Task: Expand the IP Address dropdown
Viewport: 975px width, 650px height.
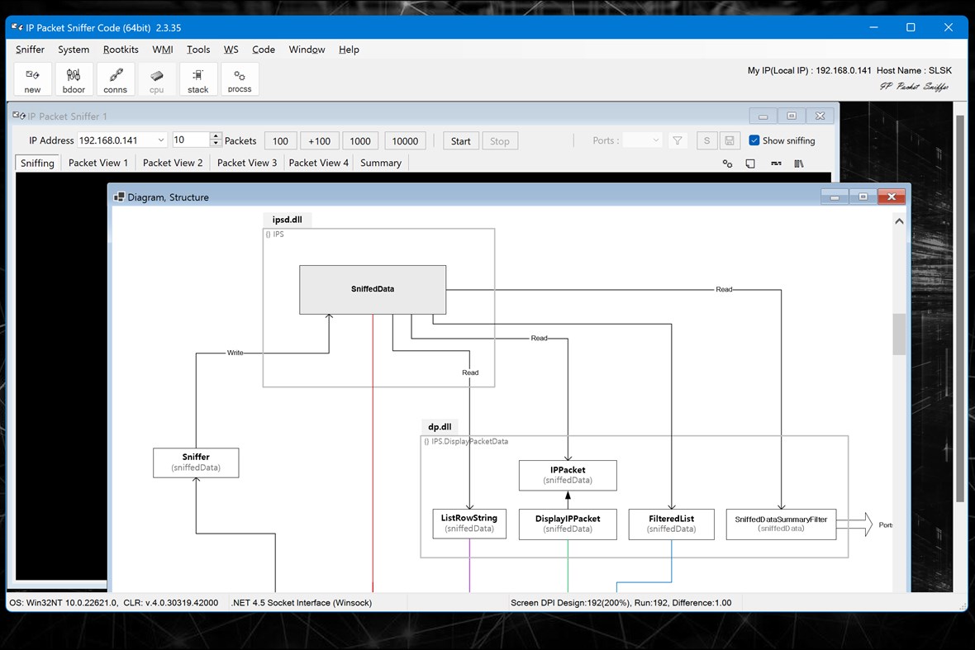Action: [161, 140]
